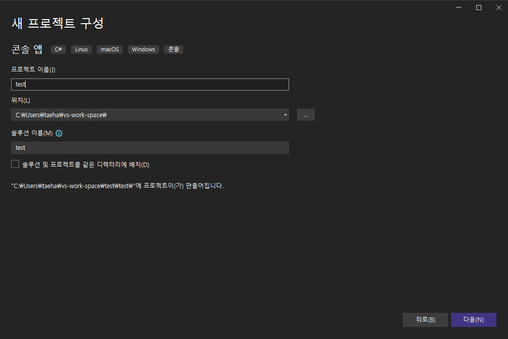
Task: Click into the 솔루션 이름 text field
Action: tap(150, 148)
